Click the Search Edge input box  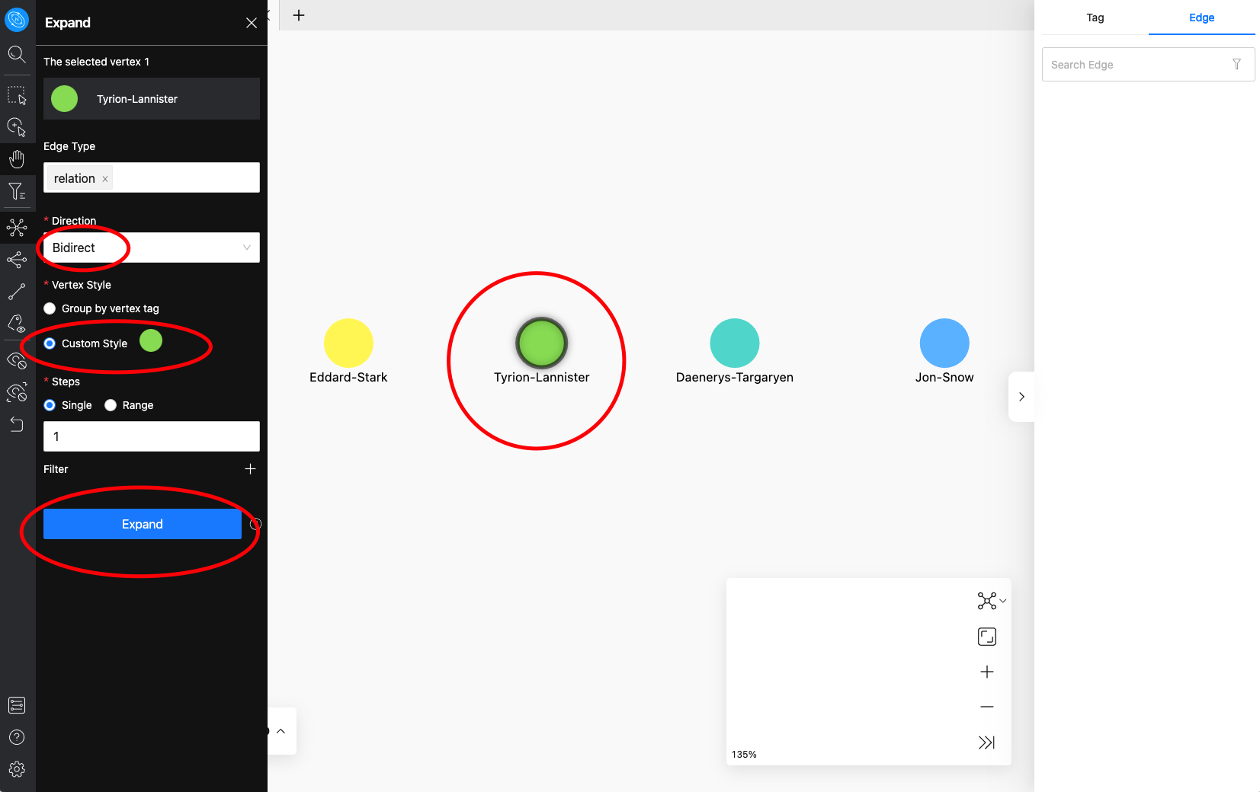point(1149,65)
